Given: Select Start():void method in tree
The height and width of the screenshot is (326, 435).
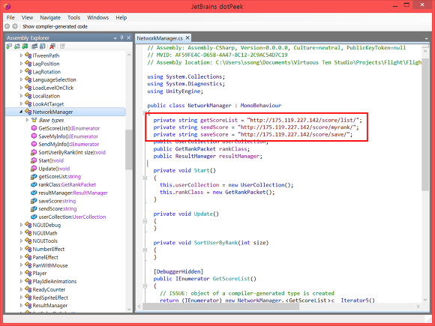Looking at the screenshot, I should (x=51, y=160).
